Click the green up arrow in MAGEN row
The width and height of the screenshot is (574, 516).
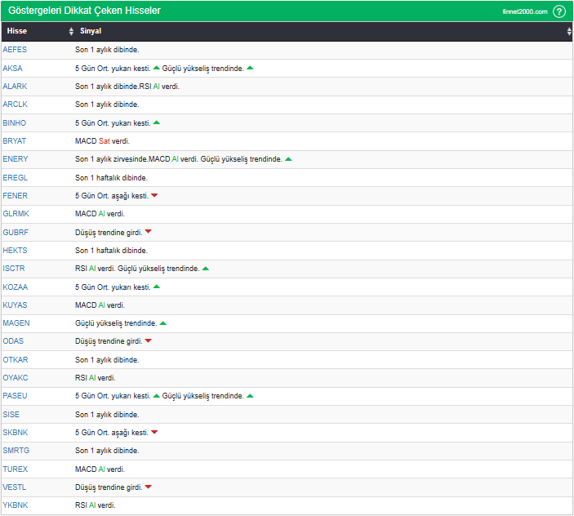point(163,323)
